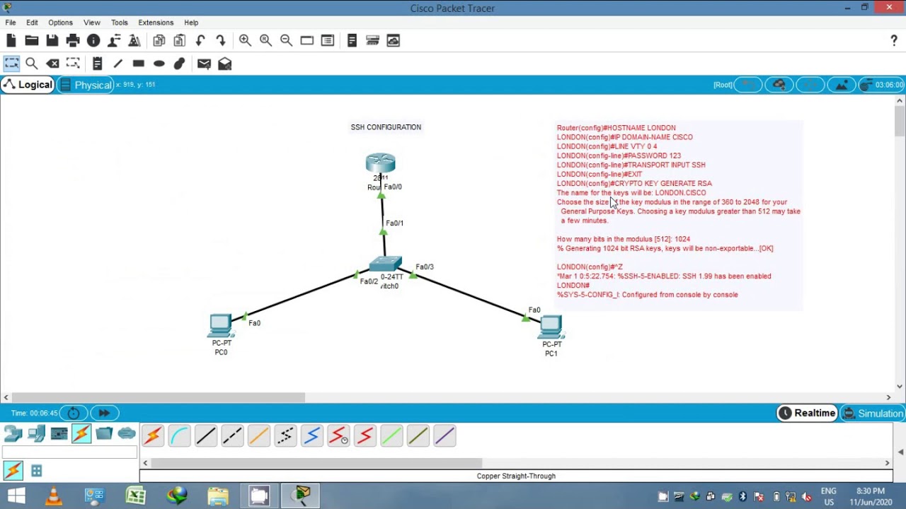Screen dimensions: 906x509
Task: Select the Components category icon
Action: point(59,433)
